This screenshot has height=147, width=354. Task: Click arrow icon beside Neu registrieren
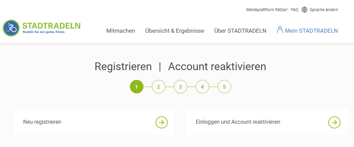click(162, 122)
